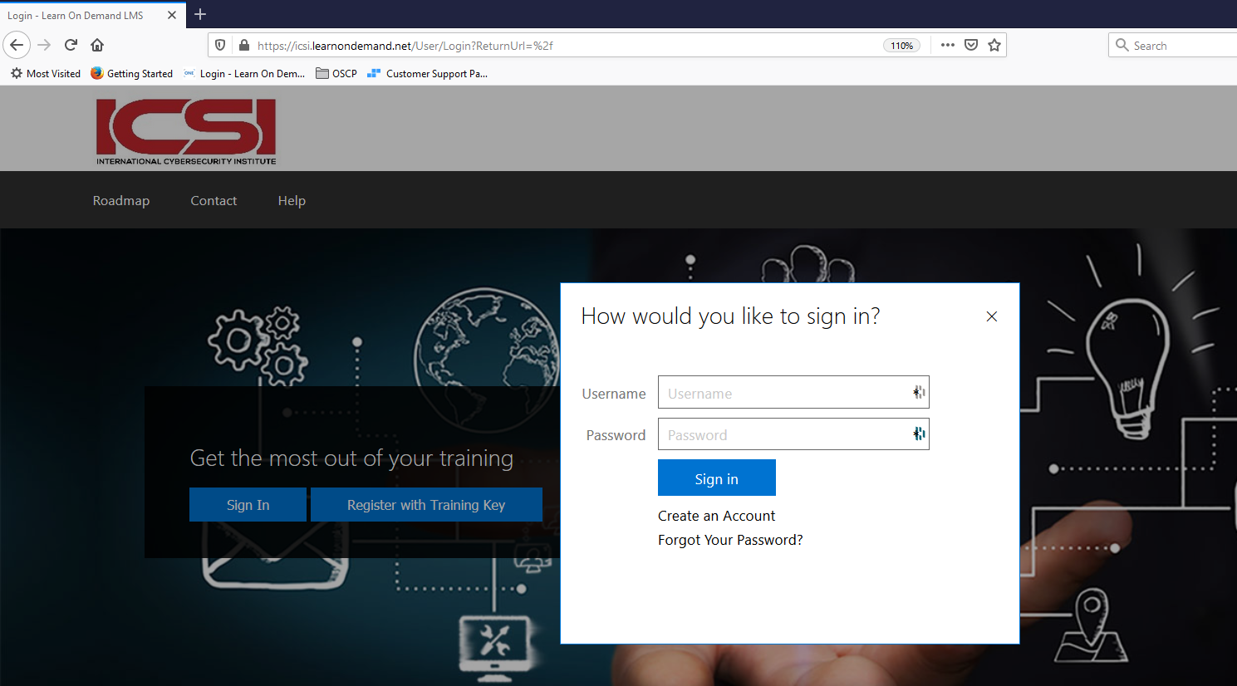Image resolution: width=1237 pixels, height=686 pixels.
Task: Open the Getting Started bookmark
Action: 131,73
